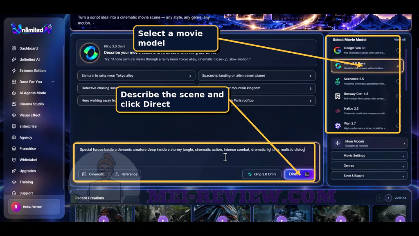Pick the Spaceship landing on alien desert planet prompt
Image resolution: width=419 pixels, height=236 pixels.
coord(257,76)
